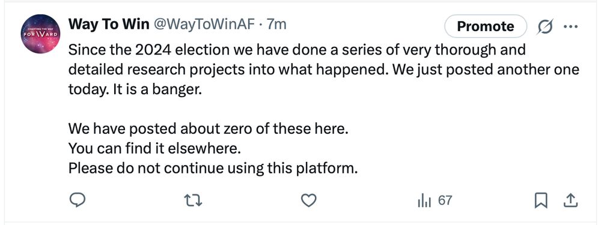Open Grok actions slashed-circle icon
The height and width of the screenshot is (225, 601).
point(545,27)
